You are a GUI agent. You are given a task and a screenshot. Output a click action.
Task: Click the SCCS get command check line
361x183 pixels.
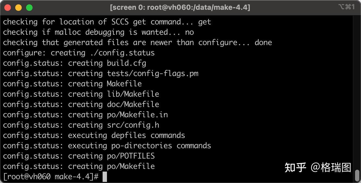pyautogui.click(x=107, y=22)
